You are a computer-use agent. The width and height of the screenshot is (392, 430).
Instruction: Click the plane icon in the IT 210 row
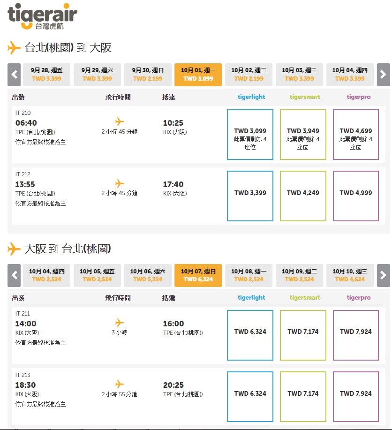click(119, 122)
